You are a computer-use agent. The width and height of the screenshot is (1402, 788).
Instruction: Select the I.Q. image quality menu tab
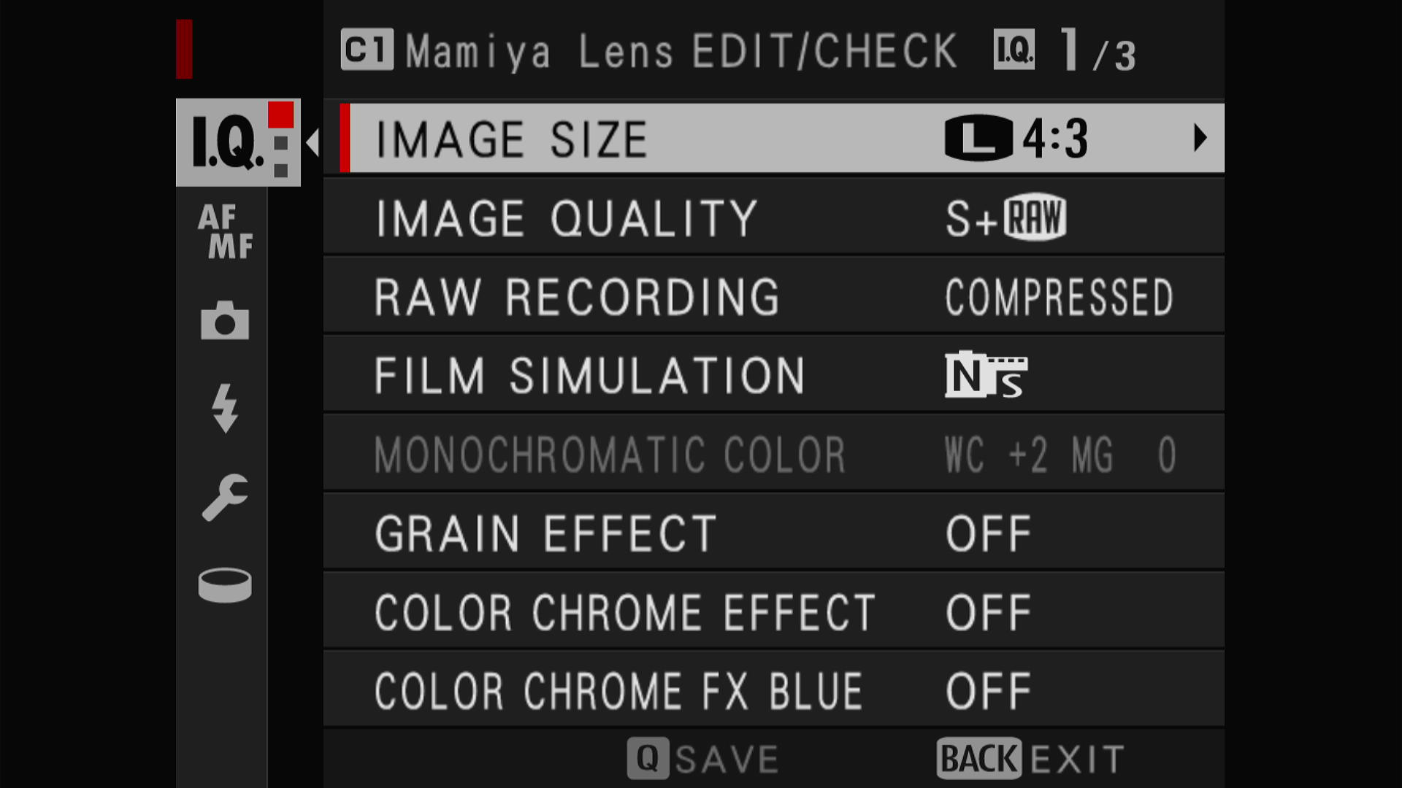pyautogui.click(x=238, y=142)
